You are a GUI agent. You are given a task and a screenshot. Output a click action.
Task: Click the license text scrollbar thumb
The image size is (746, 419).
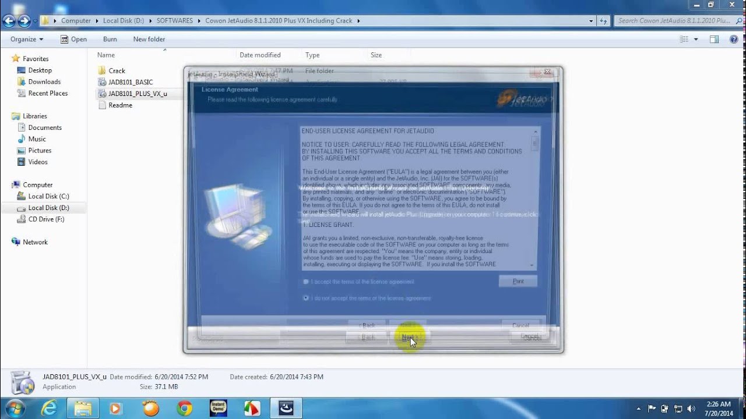pos(534,143)
